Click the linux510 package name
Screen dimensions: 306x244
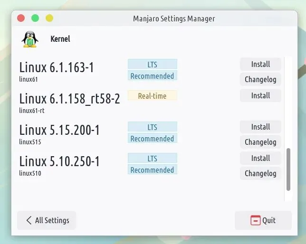click(30, 173)
